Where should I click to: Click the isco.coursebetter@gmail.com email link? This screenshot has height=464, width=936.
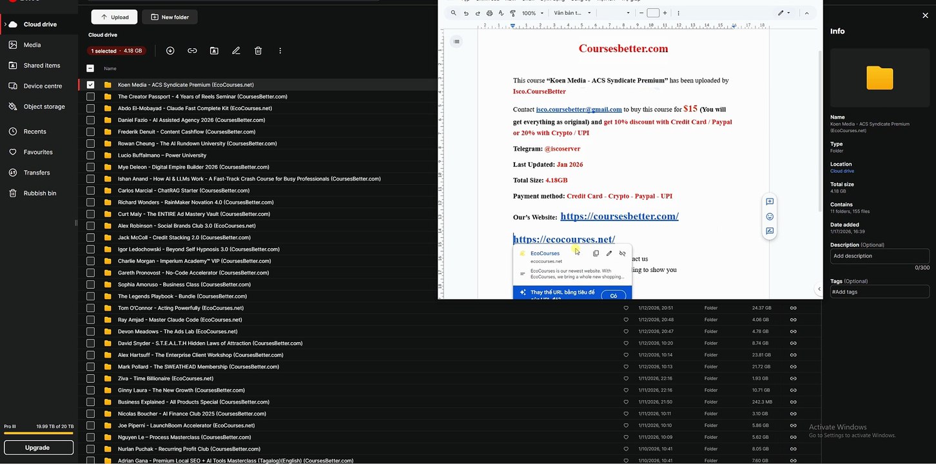pos(579,110)
